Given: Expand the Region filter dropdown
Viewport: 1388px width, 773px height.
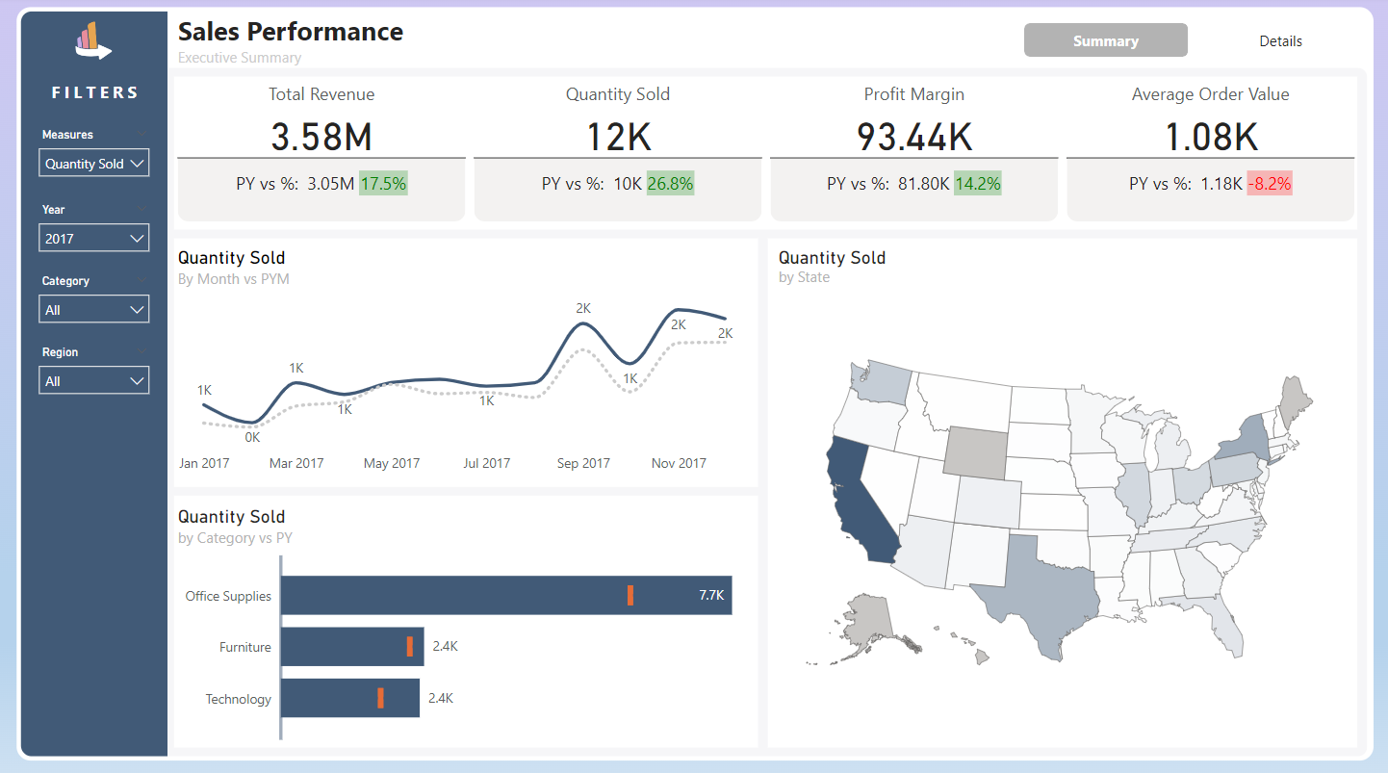Looking at the screenshot, I should [x=94, y=381].
